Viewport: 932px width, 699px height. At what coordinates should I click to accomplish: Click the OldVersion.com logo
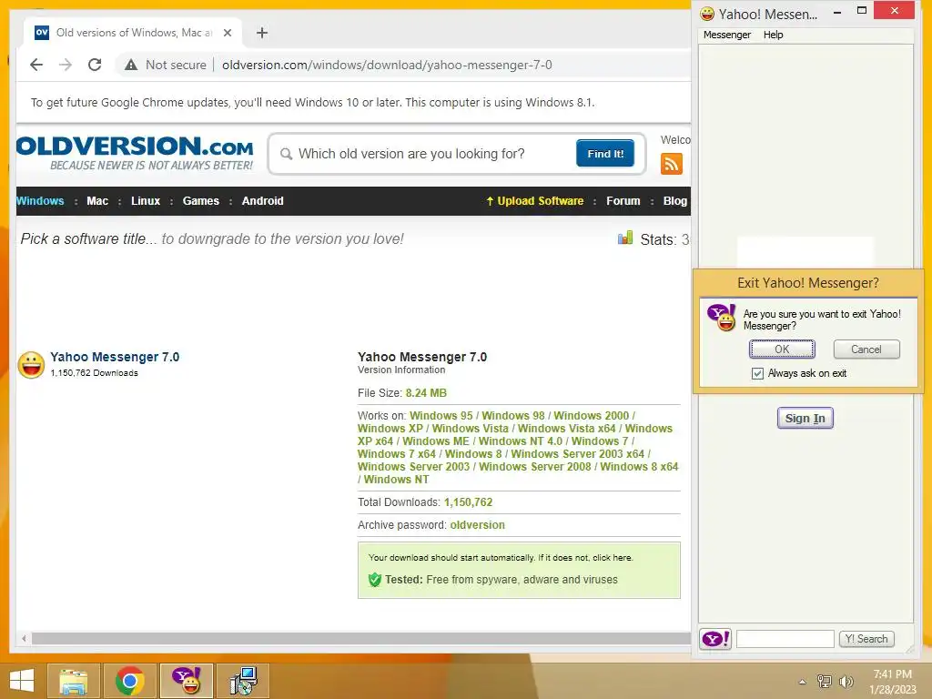tap(135, 153)
